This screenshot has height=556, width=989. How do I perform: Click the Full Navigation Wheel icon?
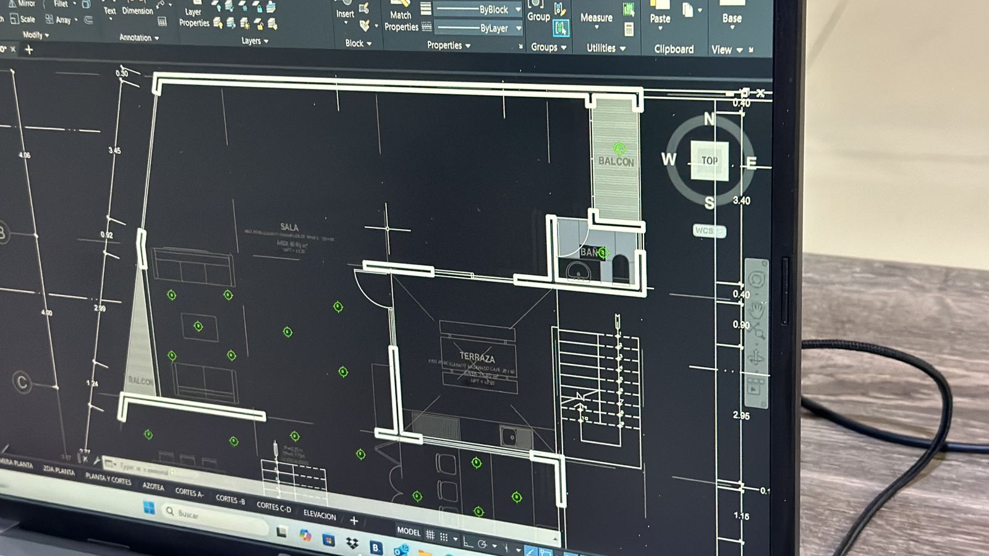(757, 279)
